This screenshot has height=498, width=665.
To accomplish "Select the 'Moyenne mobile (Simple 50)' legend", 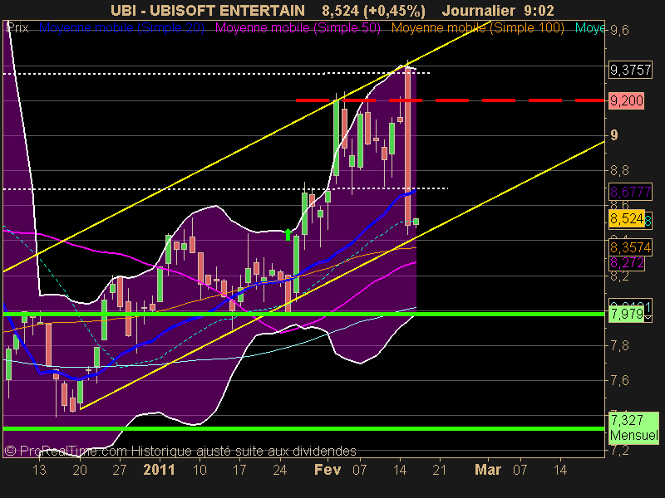I will (298, 28).
